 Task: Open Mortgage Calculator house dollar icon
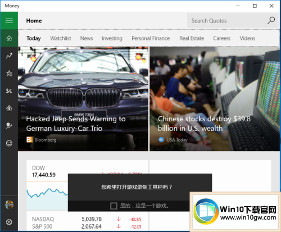click(x=9, y=108)
